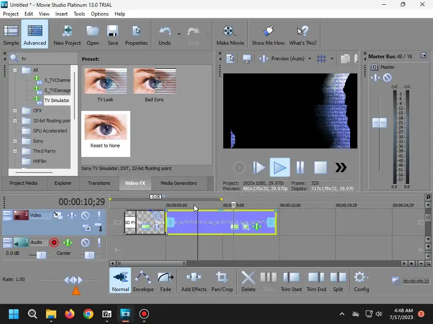This screenshot has width=433, height=324.
Task: Open the Pan/Crop tool
Action: pyautogui.click(x=222, y=281)
